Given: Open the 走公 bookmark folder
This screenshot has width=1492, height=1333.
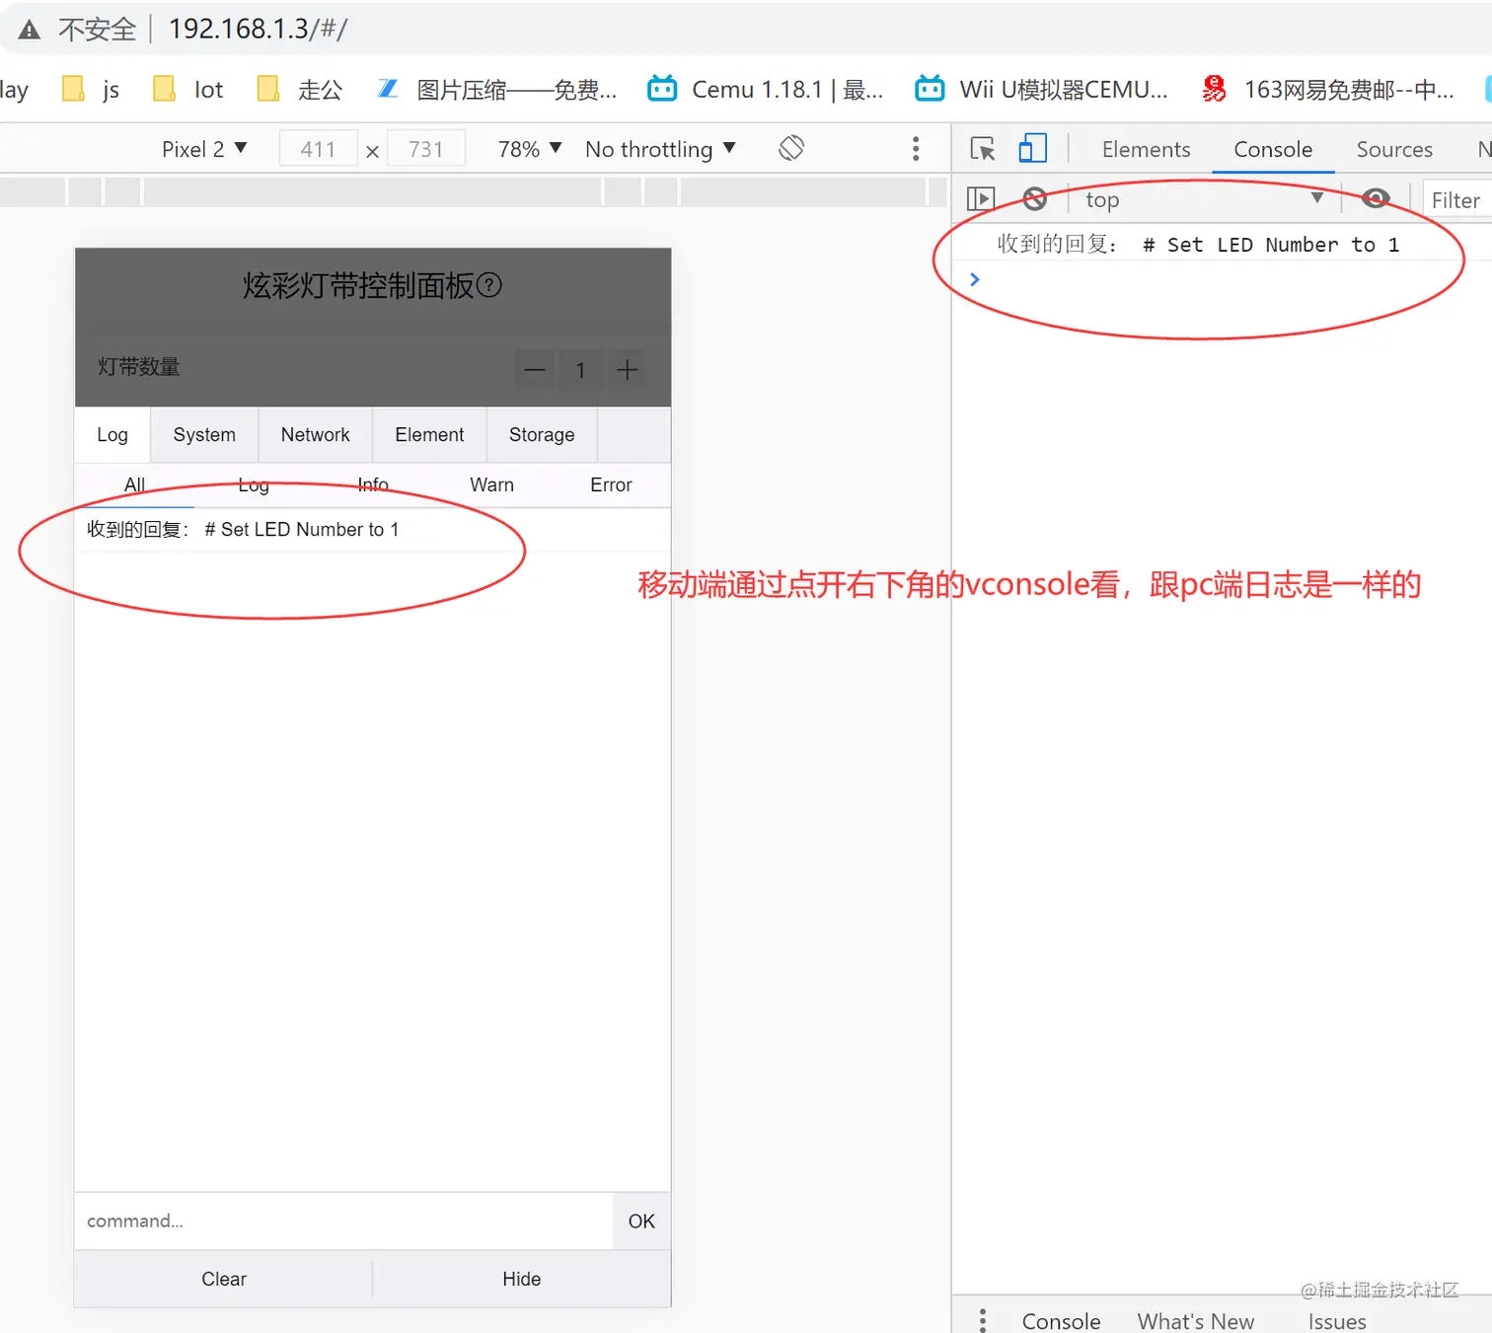Looking at the screenshot, I should click(299, 90).
